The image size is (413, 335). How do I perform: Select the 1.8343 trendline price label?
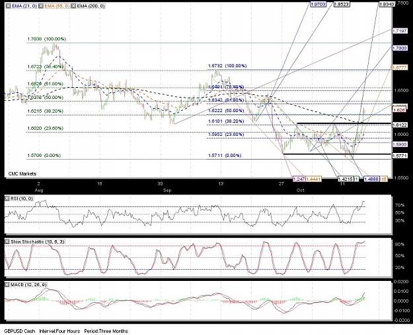(x=387, y=4)
